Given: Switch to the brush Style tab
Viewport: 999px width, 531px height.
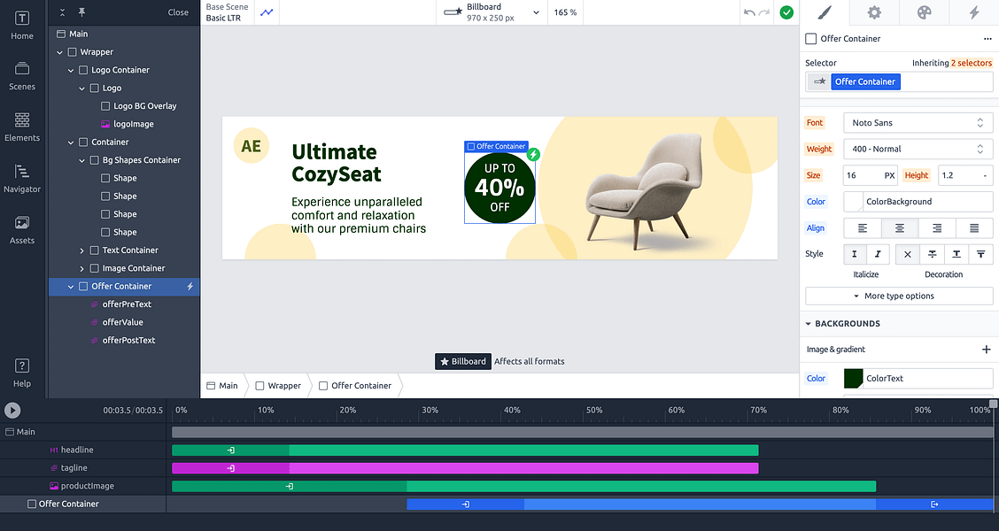Looking at the screenshot, I should [825, 12].
